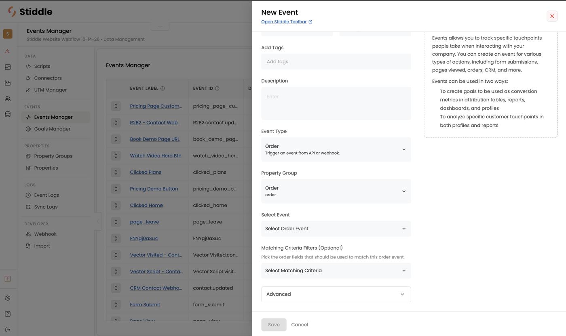Open the help question mark icon
Viewport: 566px width, 336px height.
point(8,314)
